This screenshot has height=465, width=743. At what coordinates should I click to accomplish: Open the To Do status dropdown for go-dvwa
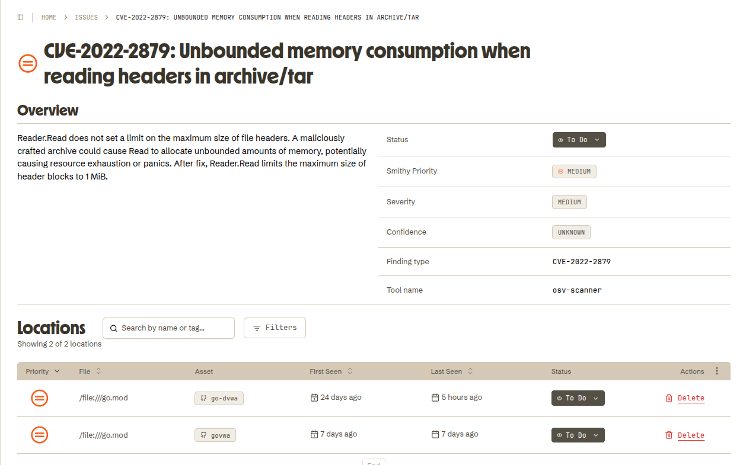578,398
